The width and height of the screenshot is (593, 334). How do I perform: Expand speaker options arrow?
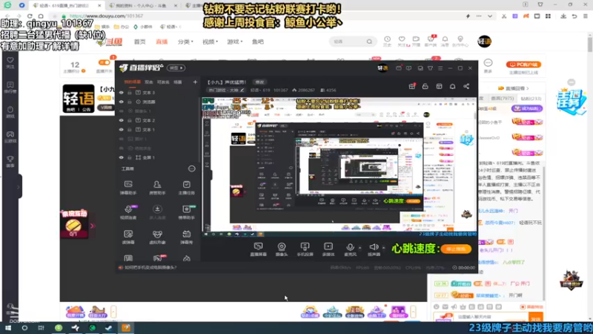point(383,248)
